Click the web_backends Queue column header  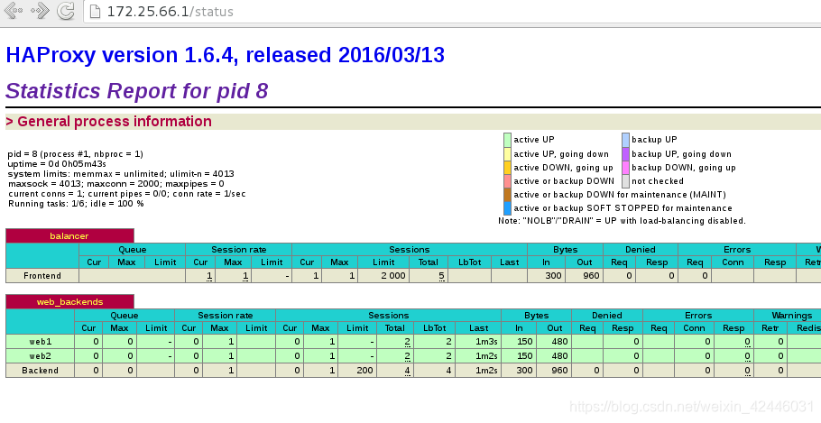[125, 316]
